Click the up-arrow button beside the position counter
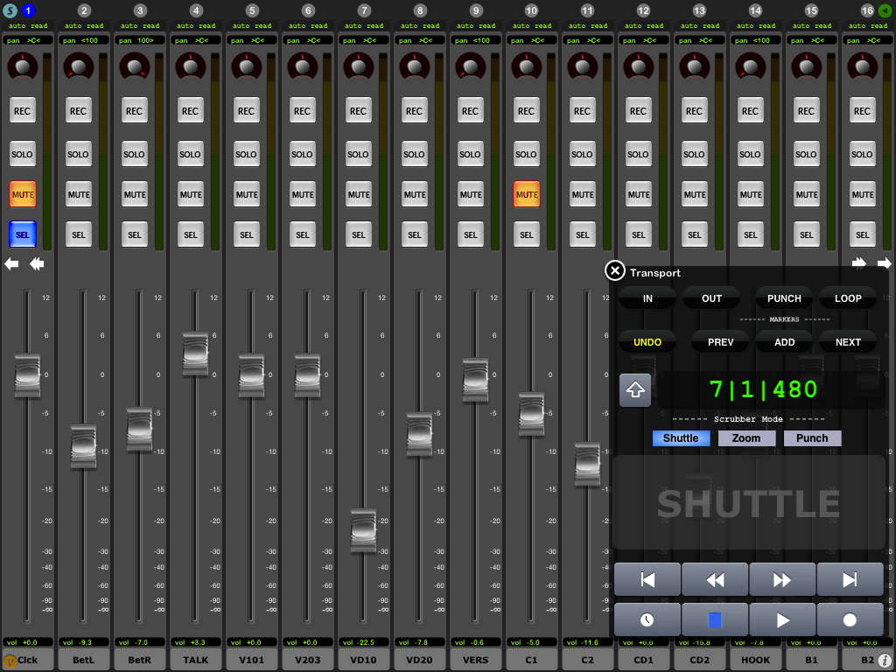Image resolution: width=896 pixels, height=672 pixels. tap(635, 390)
